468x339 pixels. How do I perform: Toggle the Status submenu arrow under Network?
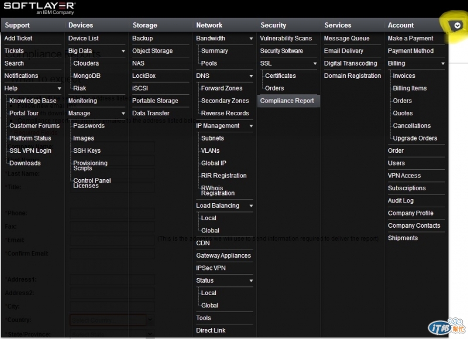point(251,281)
